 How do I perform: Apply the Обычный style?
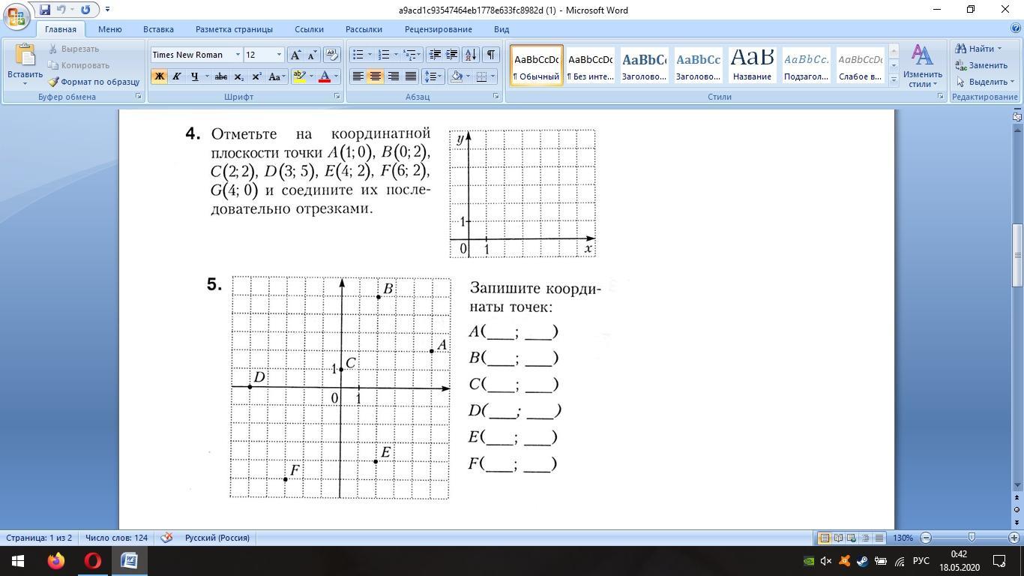pos(537,65)
